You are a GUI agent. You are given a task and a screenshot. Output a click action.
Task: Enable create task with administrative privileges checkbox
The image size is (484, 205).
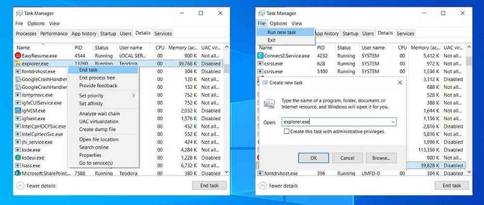(x=287, y=131)
